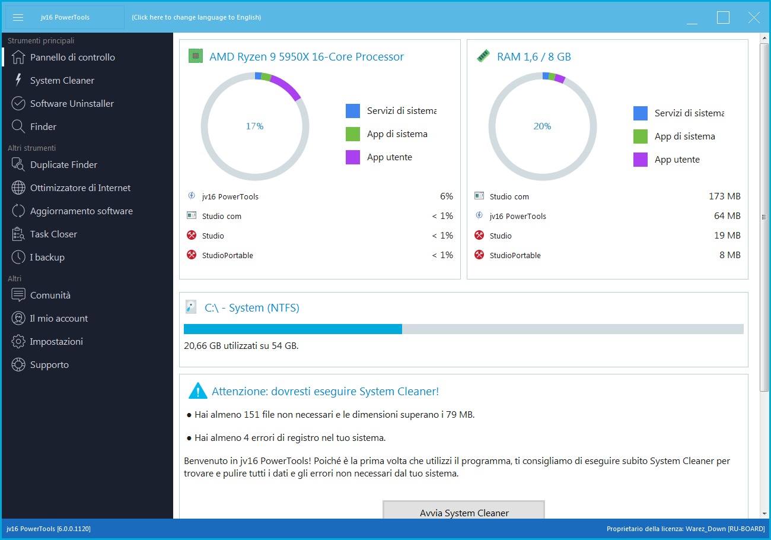Click CPU blue Servizi di sistema swatch
The height and width of the screenshot is (540, 771).
point(353,111)
